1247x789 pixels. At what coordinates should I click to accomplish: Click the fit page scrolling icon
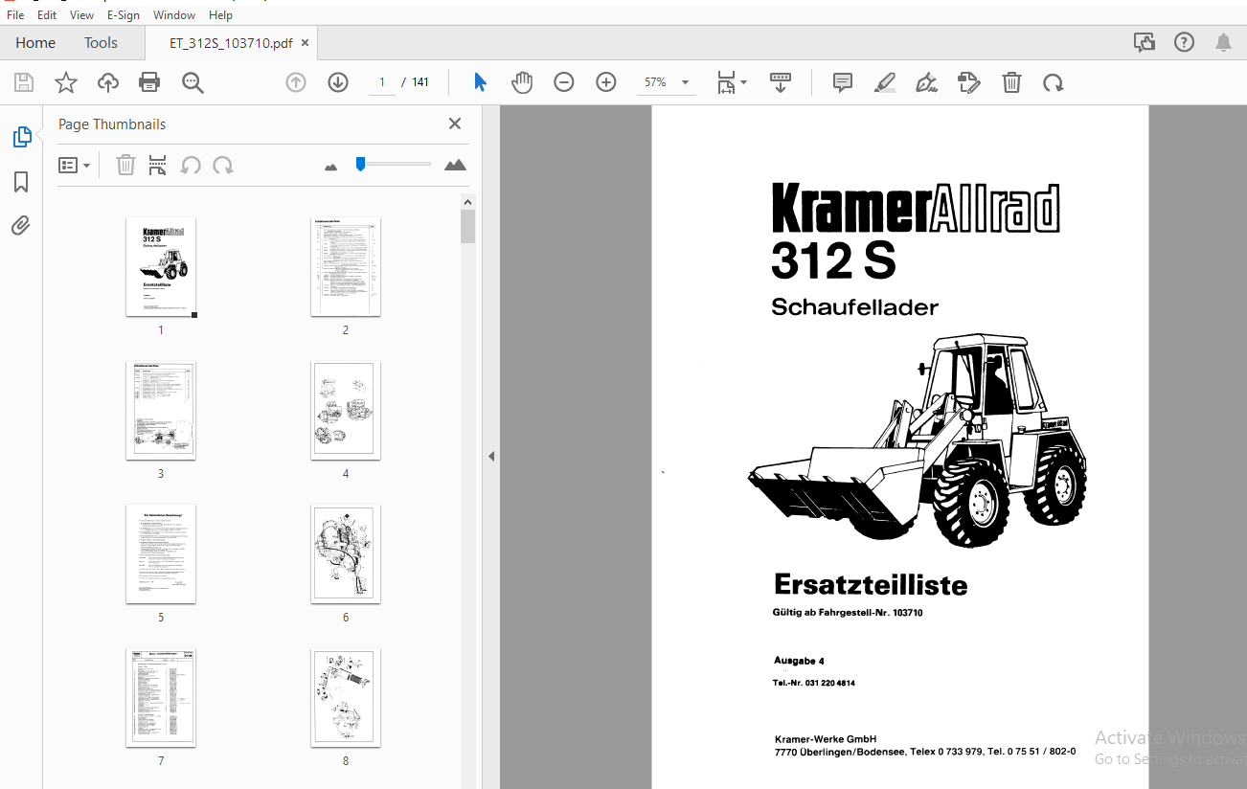[x=726, y=82]
